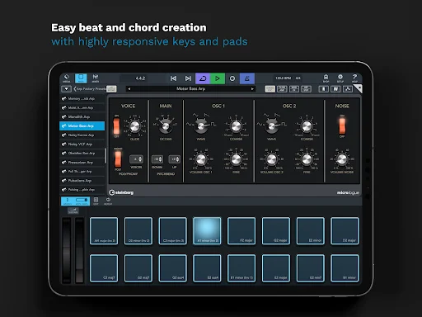Toggle the Glide on/off orange switch

[x=116, y=125]
